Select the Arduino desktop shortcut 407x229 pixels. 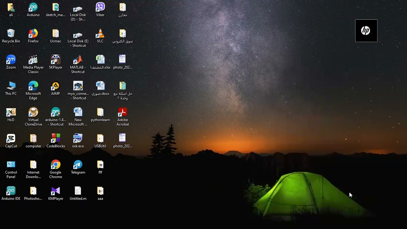click(33, 7)
